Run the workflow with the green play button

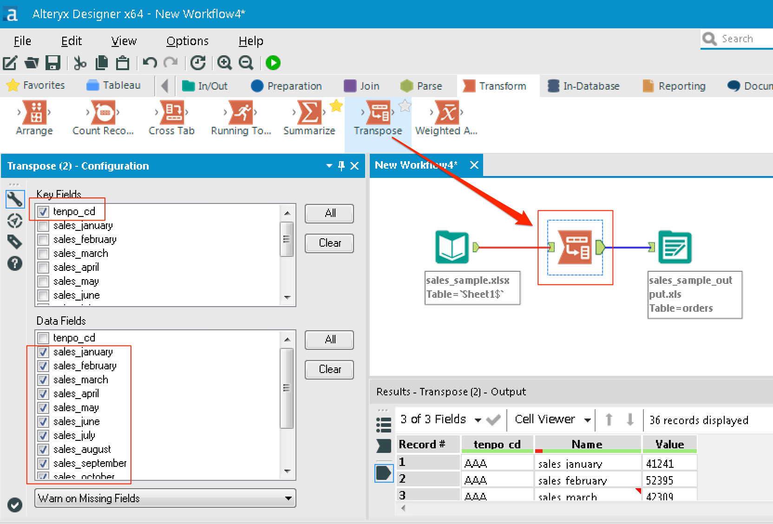273,63
